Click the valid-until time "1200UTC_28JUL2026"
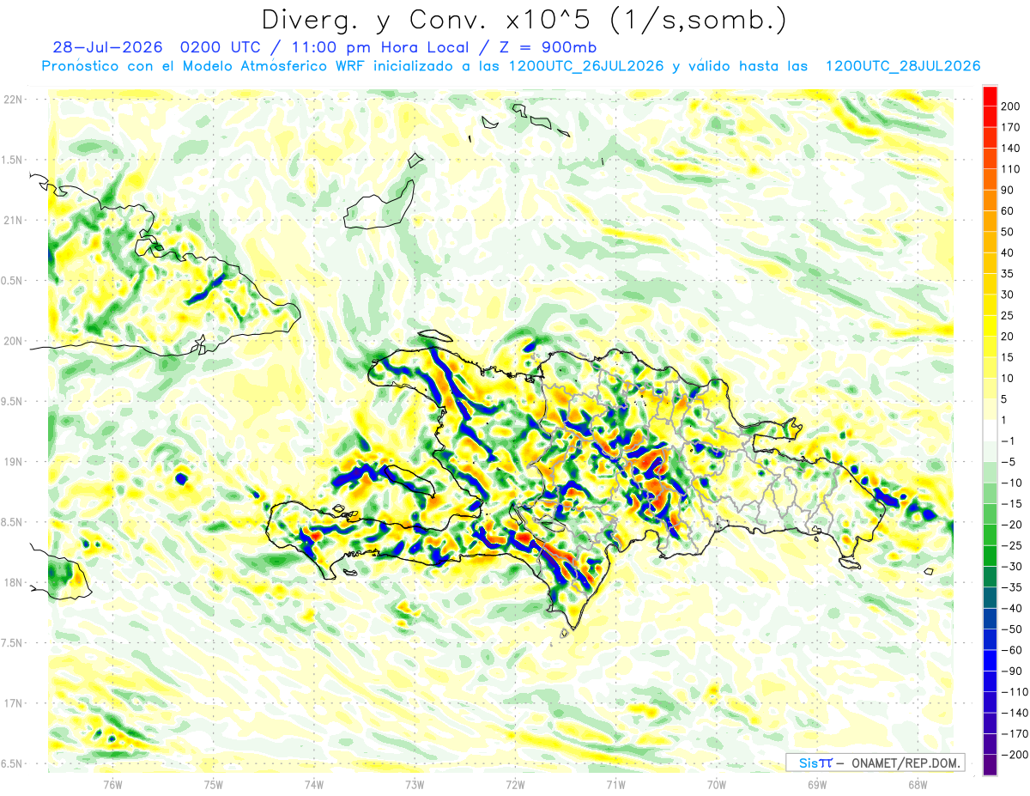Screen dimensions: 1030x796 902,66
